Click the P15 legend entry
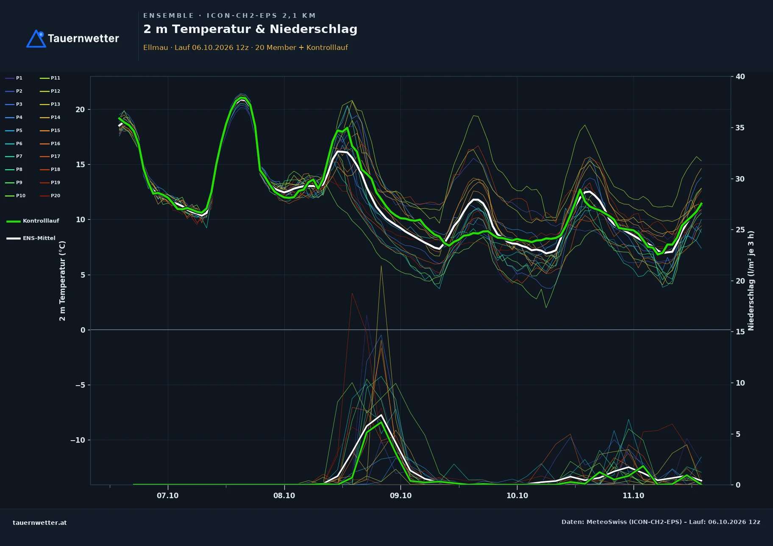773x546 pixels. (x=50, y=130)
